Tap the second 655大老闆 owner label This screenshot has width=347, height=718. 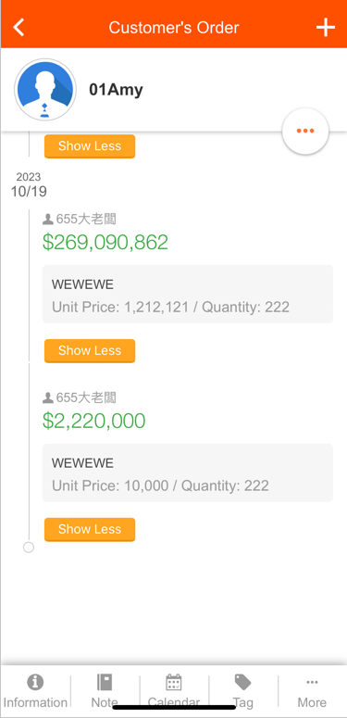pos(86,397)
